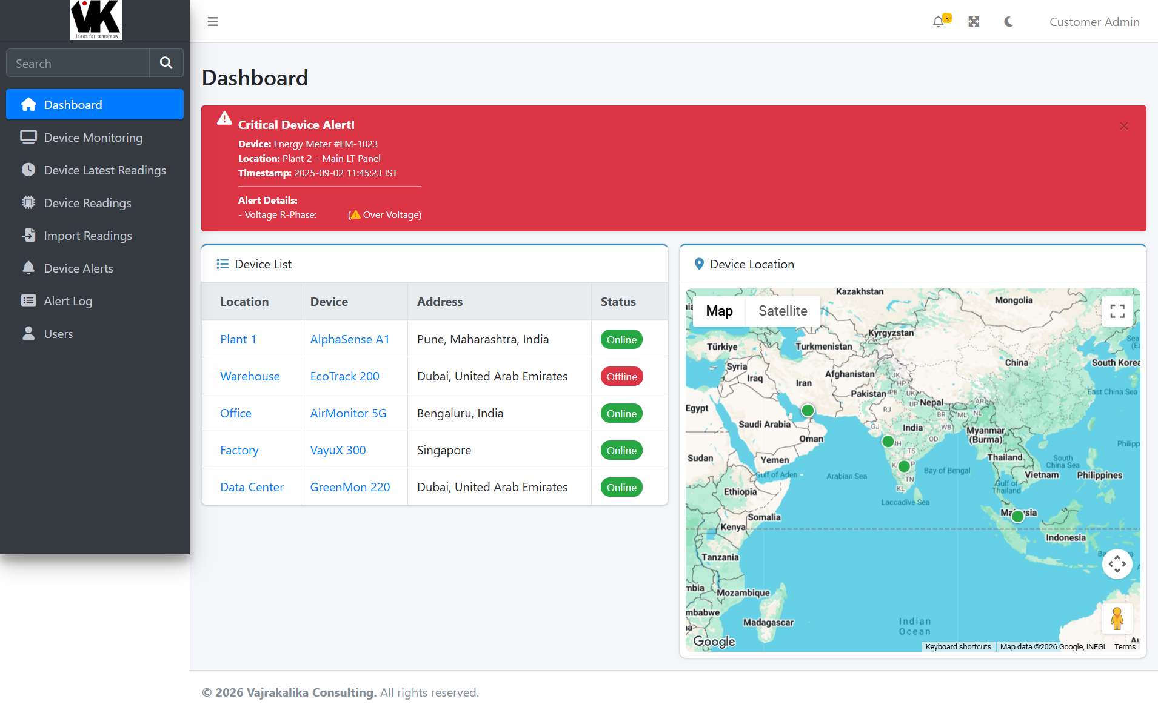The height and width of the screenshot is (713, 1158).
Task: Click the Offline status badge for EcoTrack 200
Action: (x=621, y=376)
